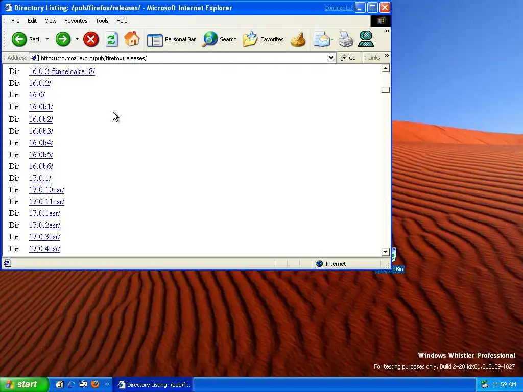Open the Help menu
The image size is (523, 392).
tap(122, 21)
